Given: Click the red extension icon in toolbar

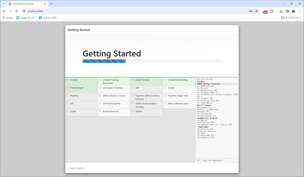Looking at the screenshot, I should point(265,11).
